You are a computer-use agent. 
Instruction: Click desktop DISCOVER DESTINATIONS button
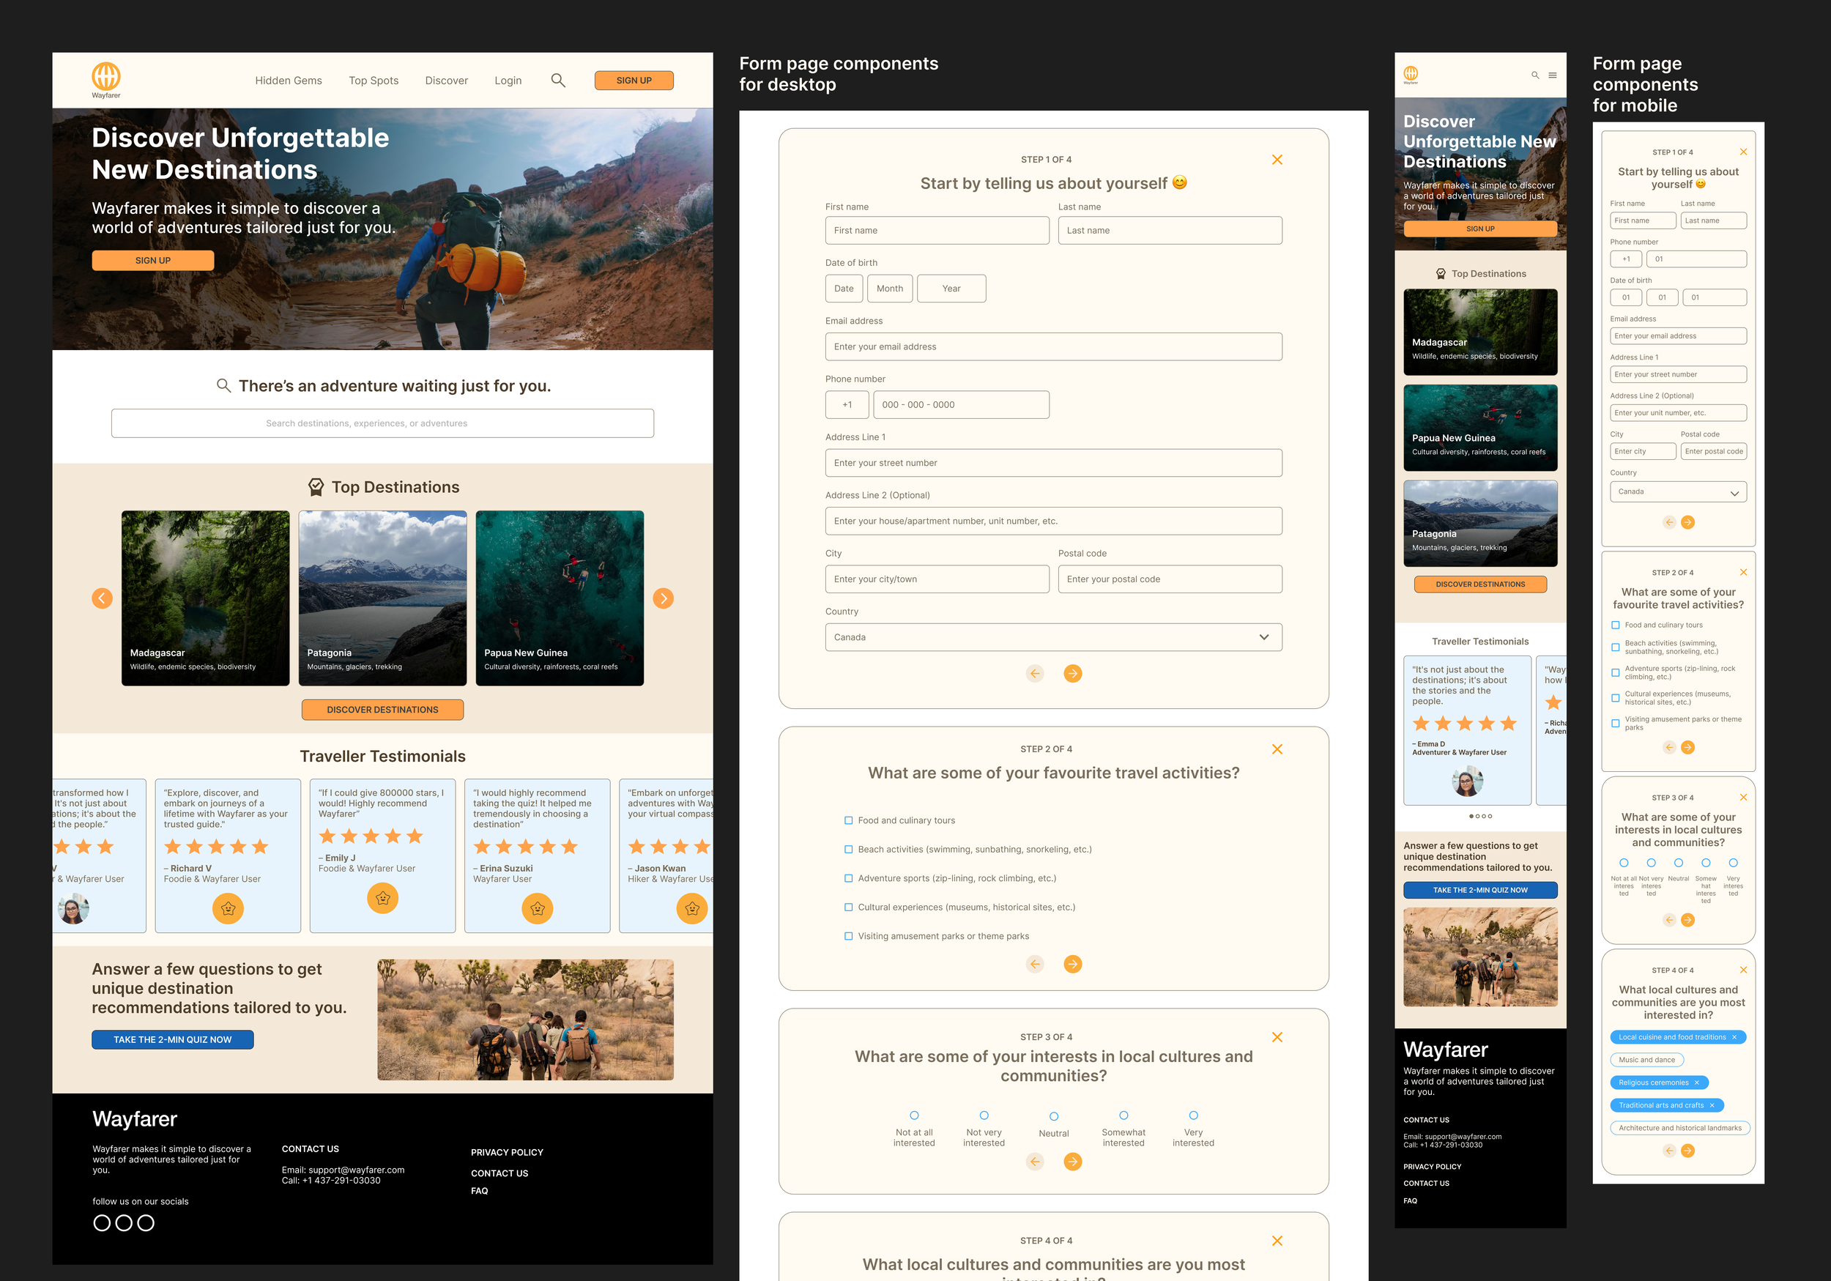(x=382, y=710)
